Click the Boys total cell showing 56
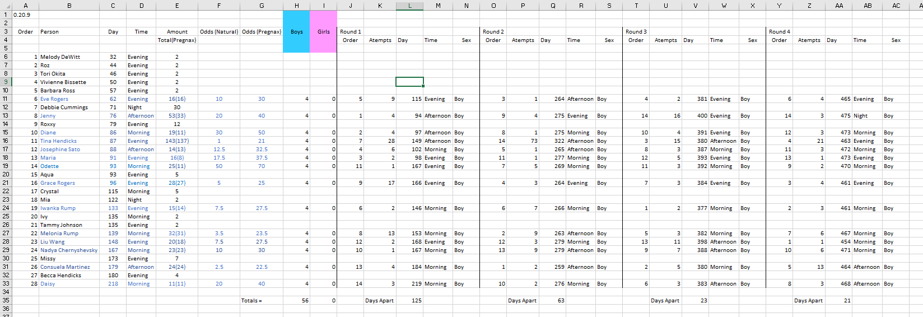The width and height of the screenshot is (923, 317). click(x=296, y=301)
